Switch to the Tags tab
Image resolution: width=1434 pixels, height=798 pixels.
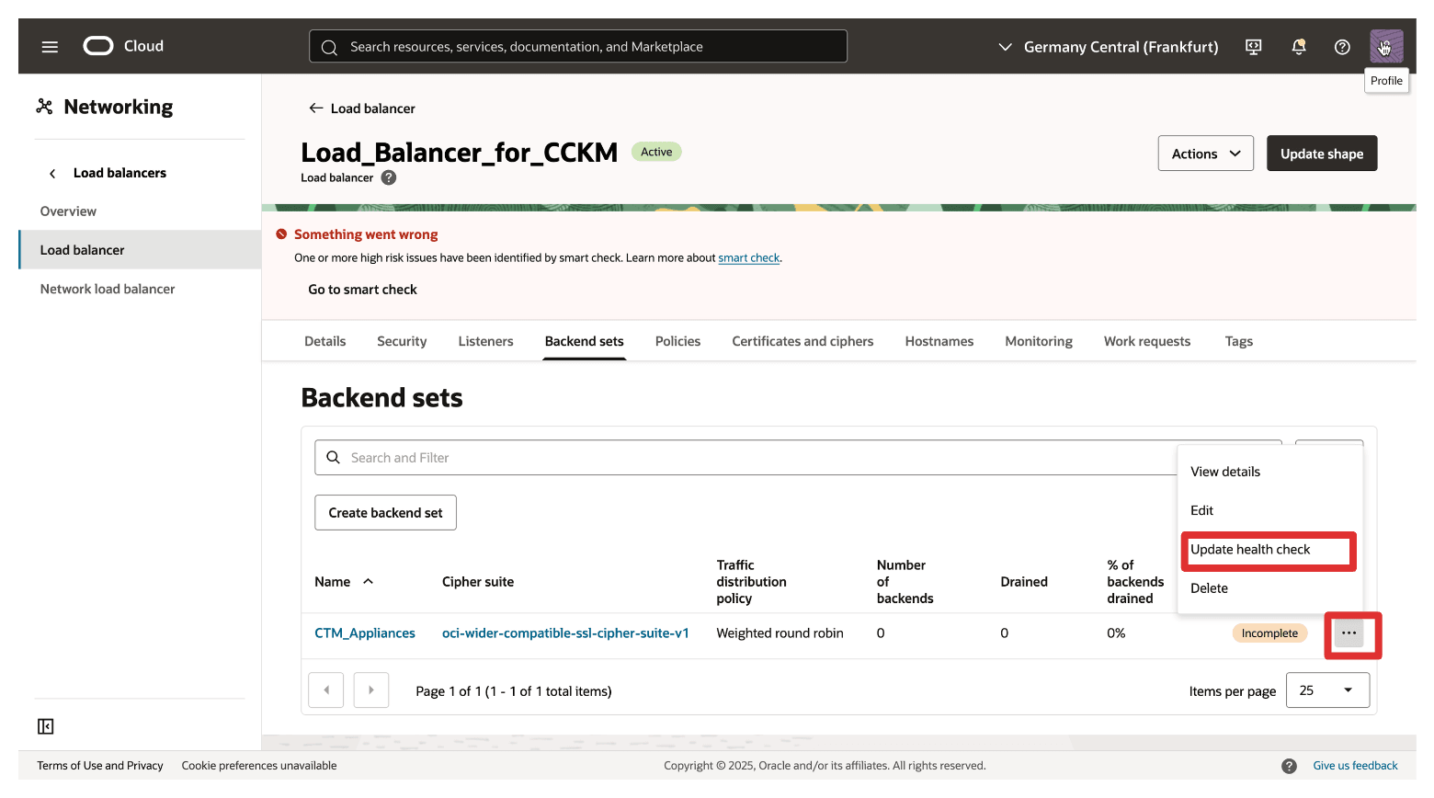click(x=1238, y=341)
